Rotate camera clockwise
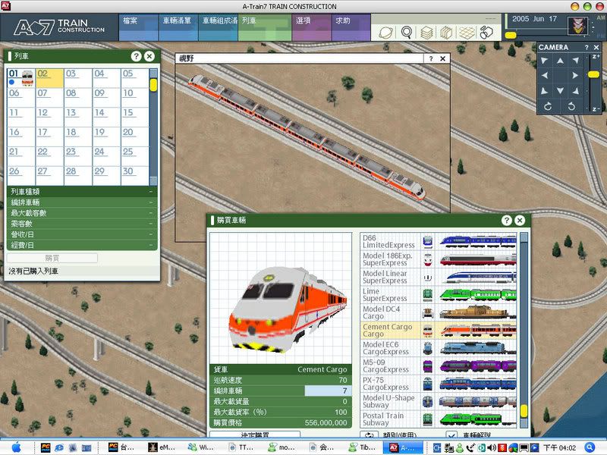Image resolution: width=607 pixels, height=455 pixels. pos(547,106)
